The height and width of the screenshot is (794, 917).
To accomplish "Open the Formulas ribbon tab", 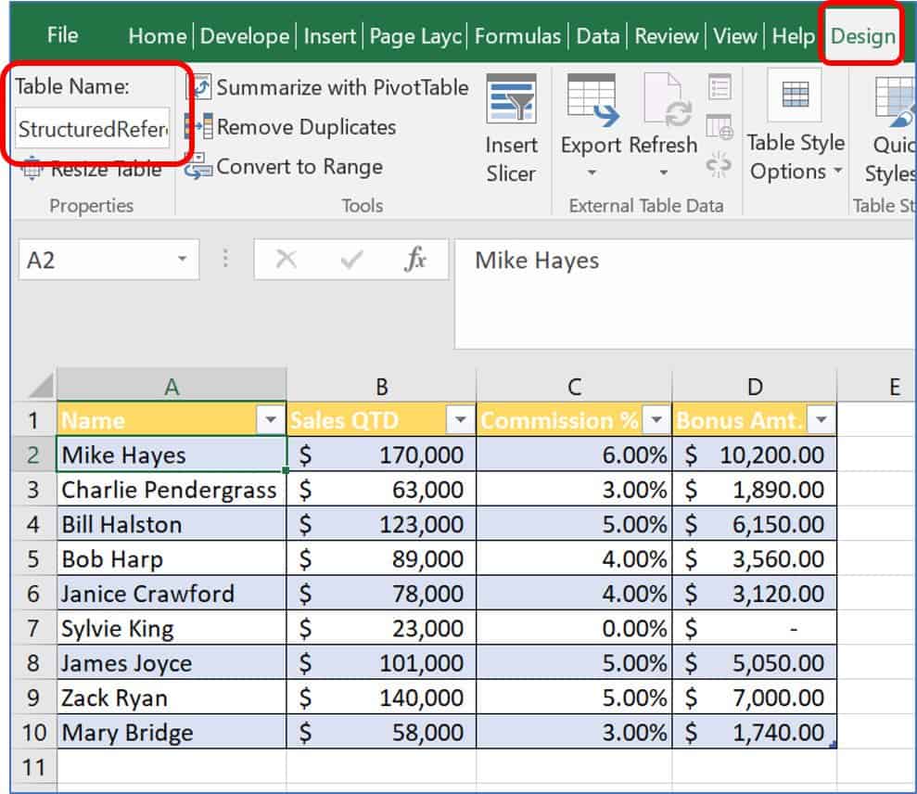I will point(517,37).
